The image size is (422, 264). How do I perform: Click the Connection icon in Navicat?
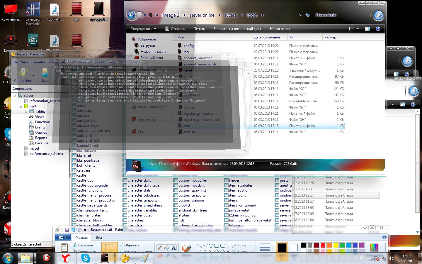[23, 72]
